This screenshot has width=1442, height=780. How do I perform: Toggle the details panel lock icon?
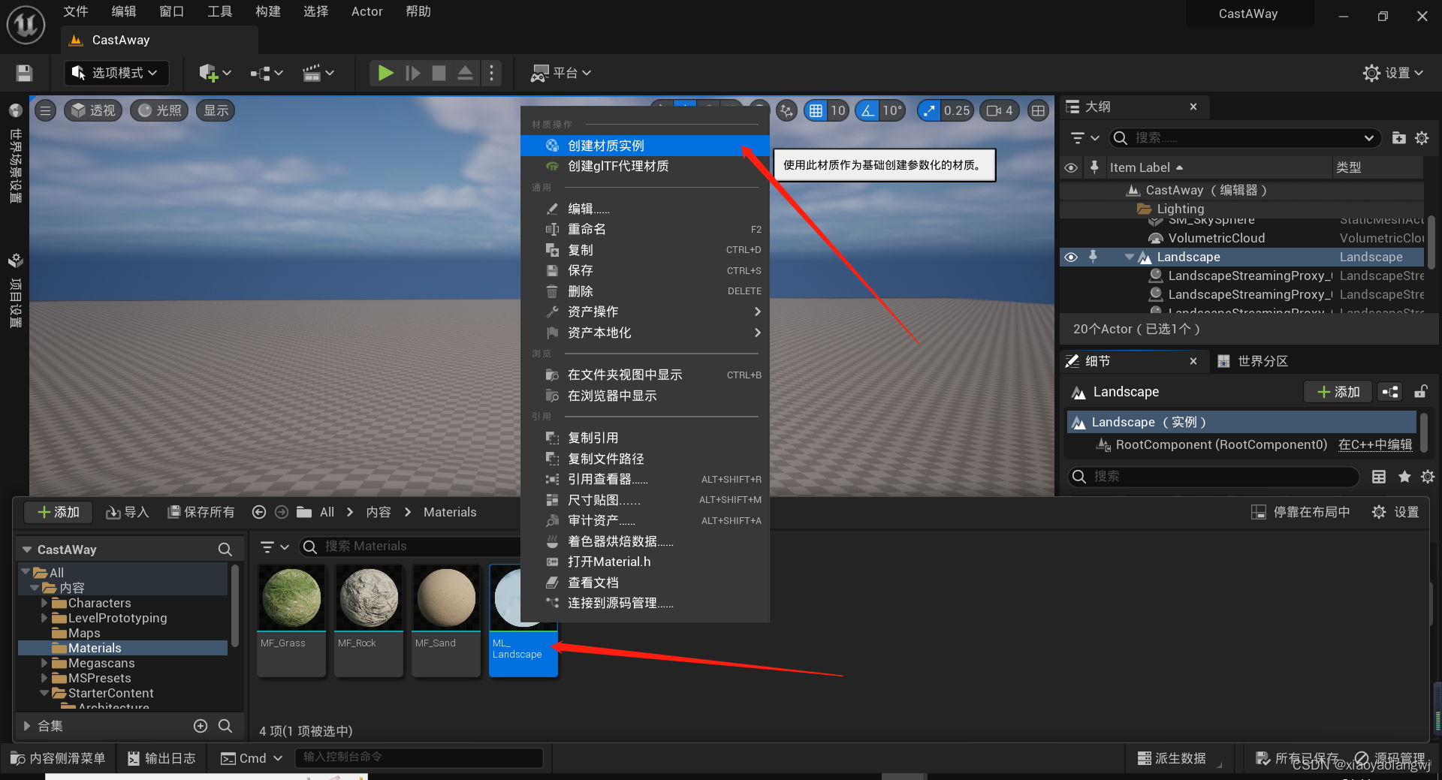pos(1420,392)
